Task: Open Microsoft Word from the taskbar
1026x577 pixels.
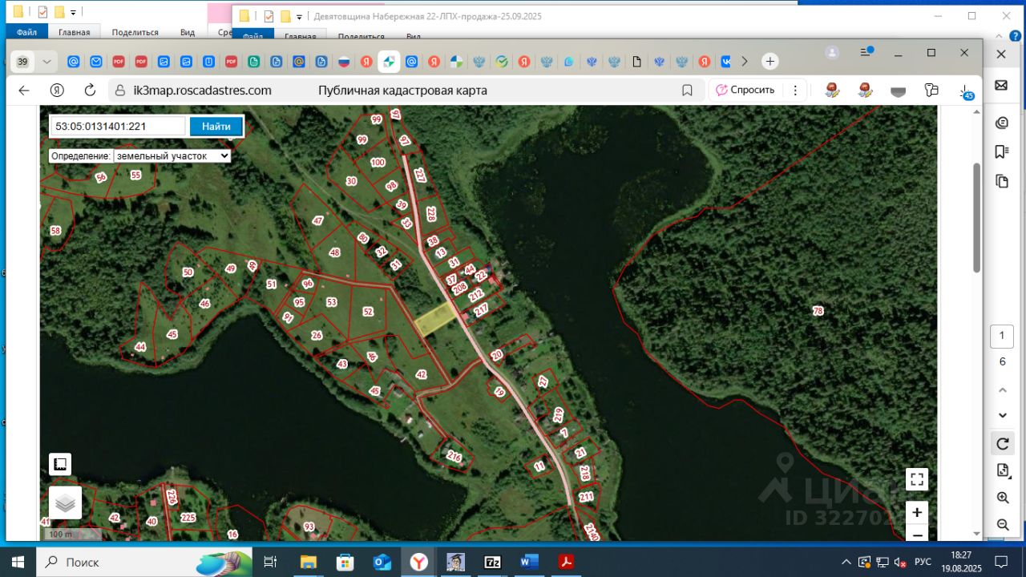Action: click(529, 563)
